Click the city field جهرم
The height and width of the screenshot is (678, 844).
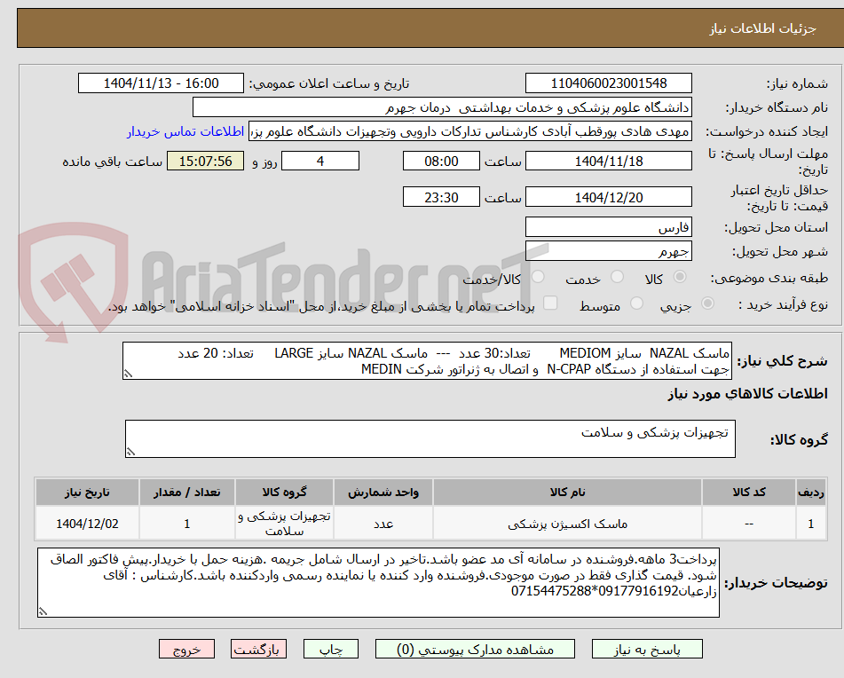click(x=608, y=251)
